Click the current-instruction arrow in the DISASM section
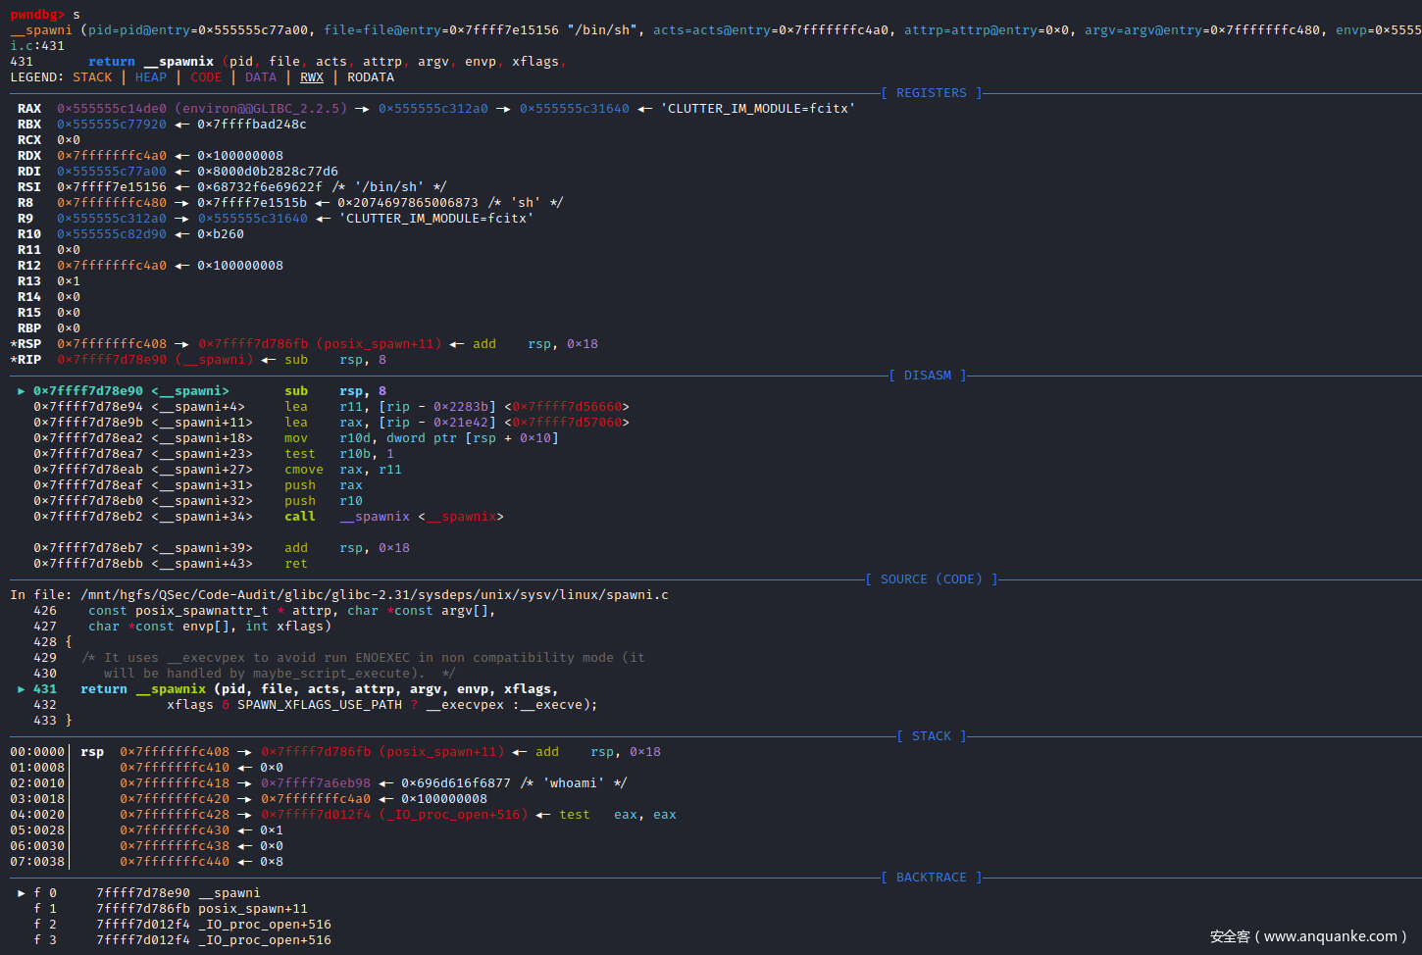 pos(22,391)
